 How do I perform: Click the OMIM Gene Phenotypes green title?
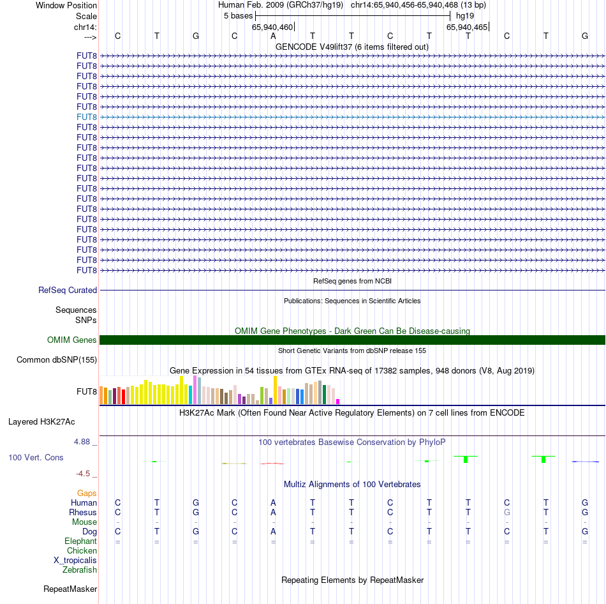click(x=352, y=331)
